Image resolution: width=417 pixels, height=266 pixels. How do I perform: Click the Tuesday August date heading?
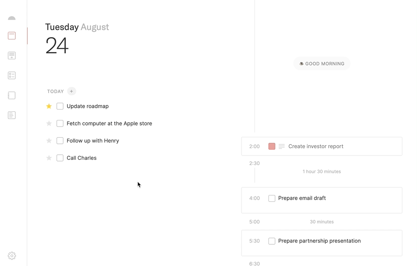click(x=77, y=27)
